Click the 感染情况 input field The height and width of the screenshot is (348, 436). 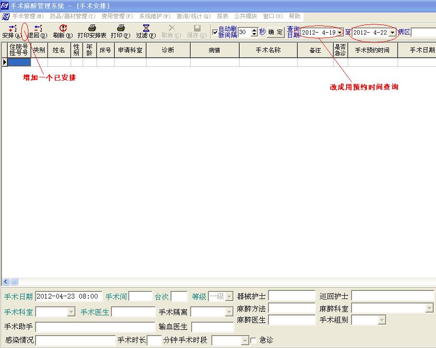pos(75,340)
